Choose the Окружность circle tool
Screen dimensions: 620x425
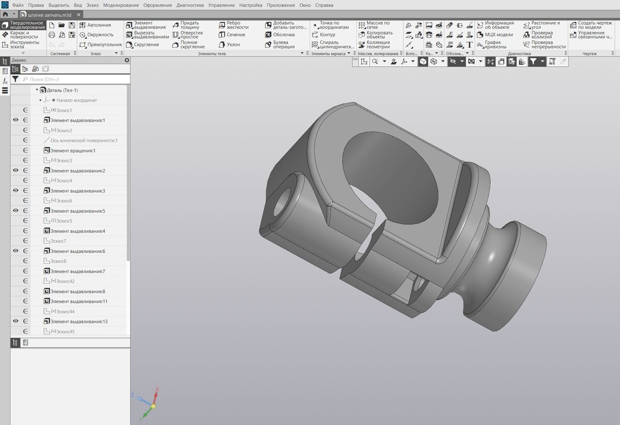click(96, 35)
